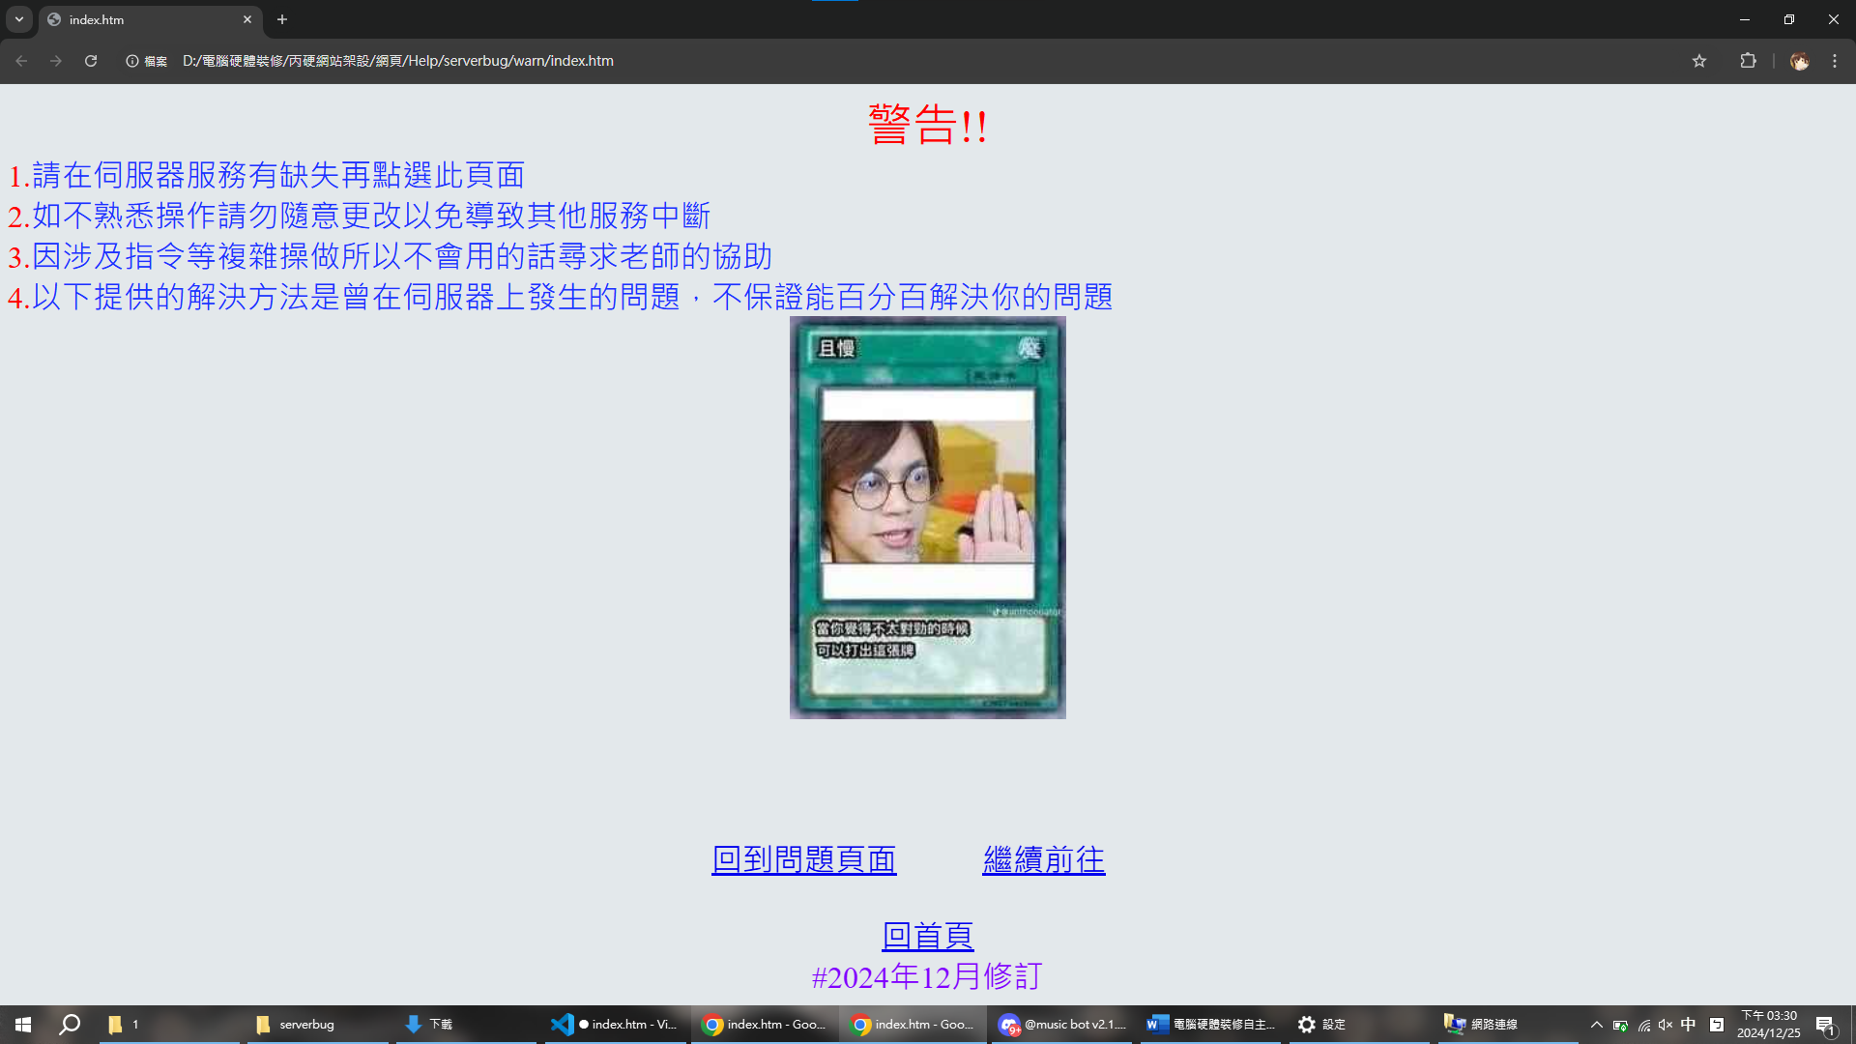Click the '回到問題頁面' link
This screenshot has height=1044, width=1856.
[x=804, y=859]
